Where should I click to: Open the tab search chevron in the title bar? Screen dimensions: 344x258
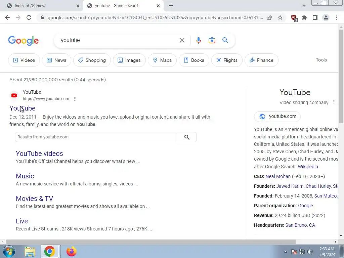(304, 6)
